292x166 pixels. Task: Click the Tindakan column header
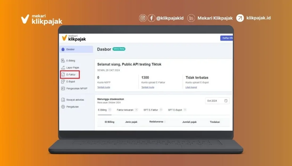215,122
